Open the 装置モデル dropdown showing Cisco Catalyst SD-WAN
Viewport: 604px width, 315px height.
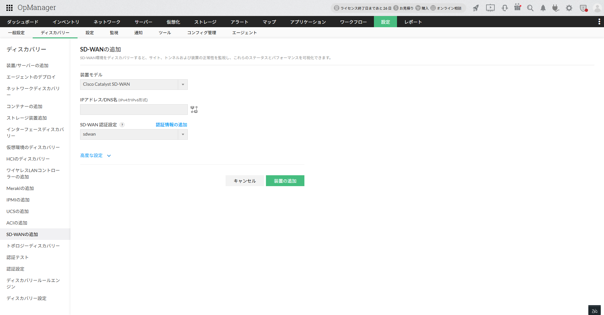tap(134, 84)
